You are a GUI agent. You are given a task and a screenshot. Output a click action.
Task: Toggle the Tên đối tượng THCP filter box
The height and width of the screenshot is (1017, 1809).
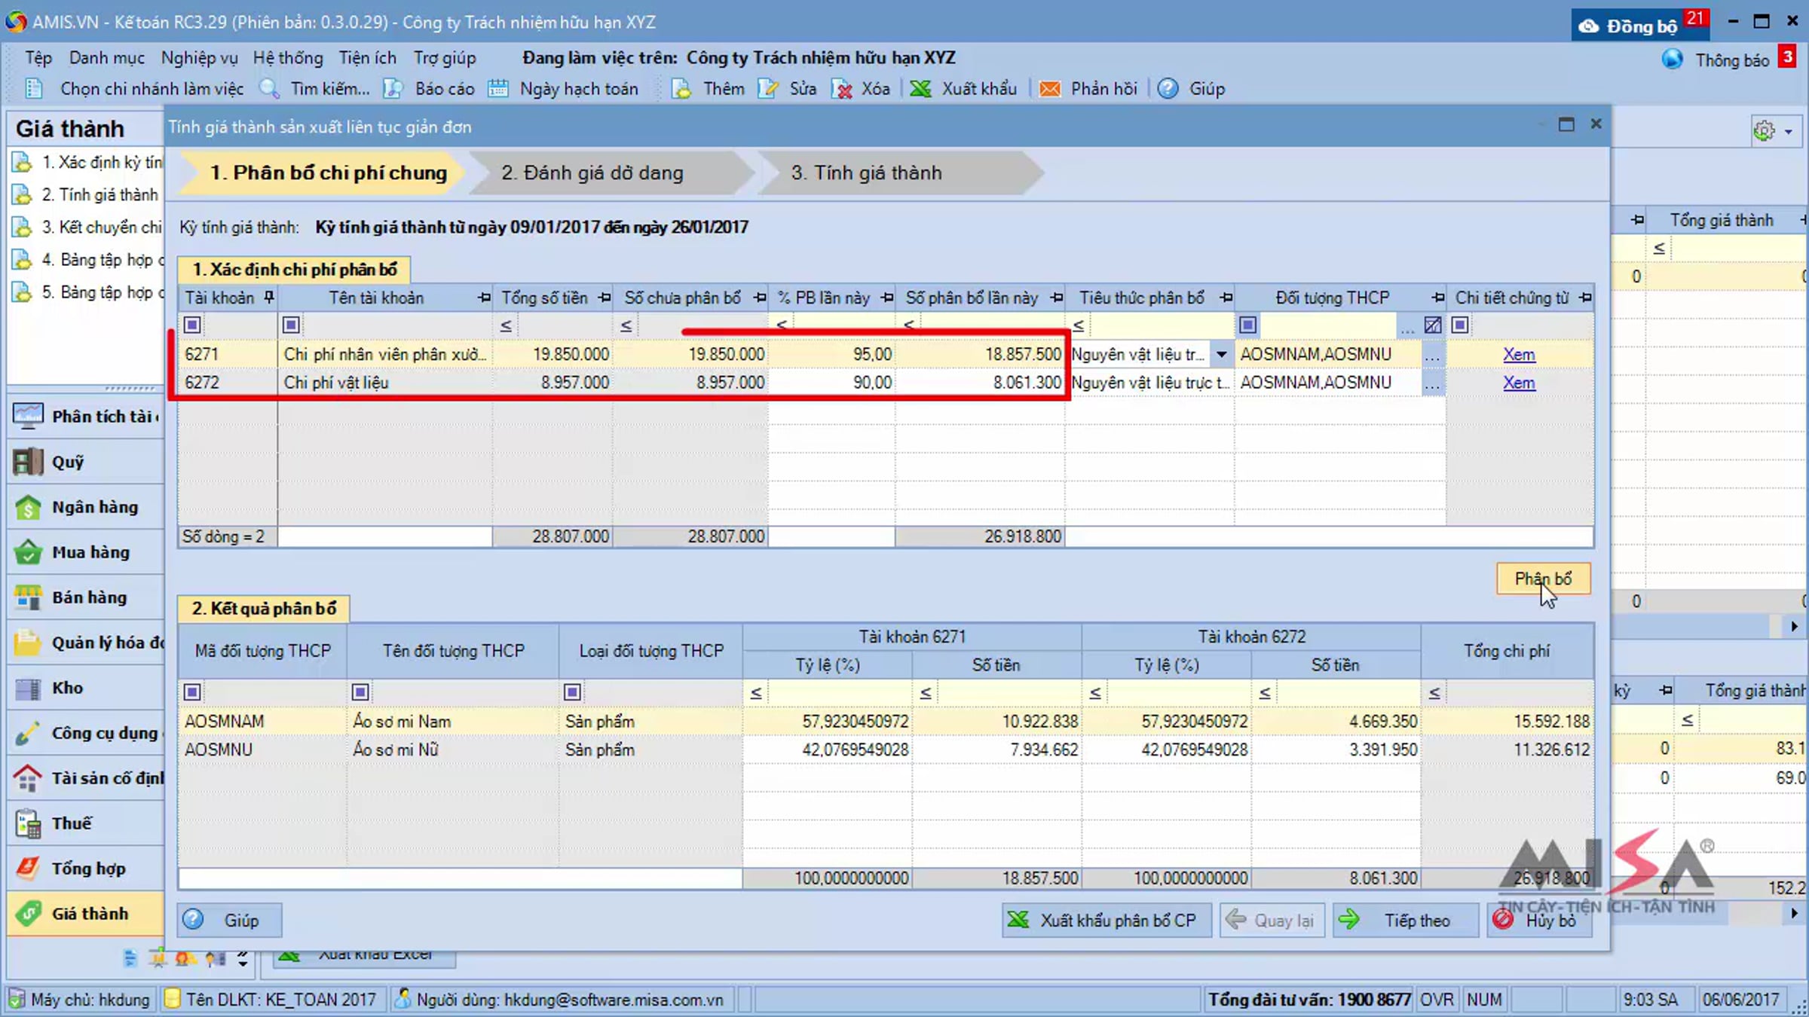(360, 692)
